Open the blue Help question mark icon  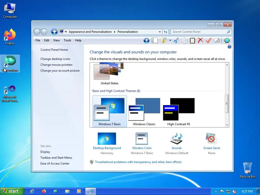coord(230,47)
